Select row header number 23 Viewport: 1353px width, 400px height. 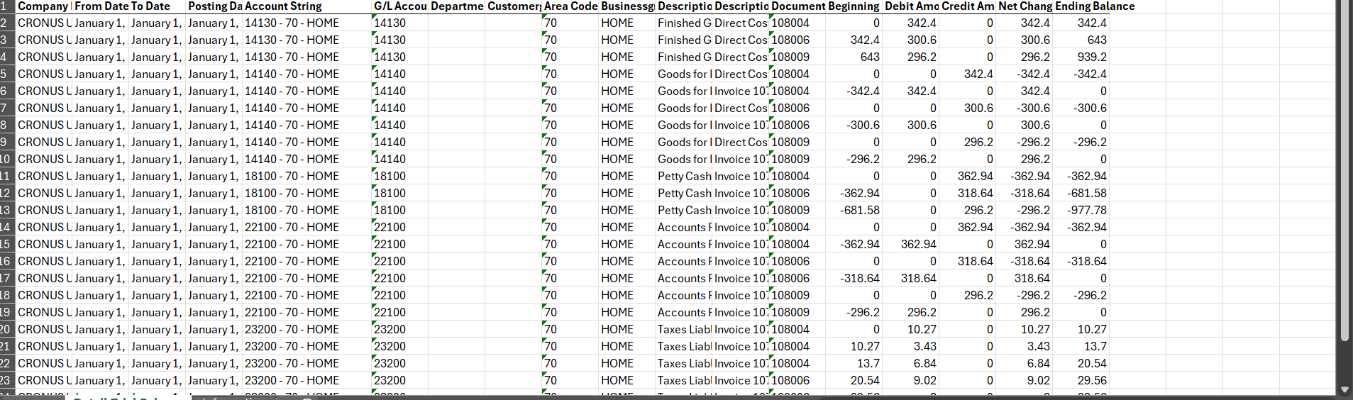7,380
